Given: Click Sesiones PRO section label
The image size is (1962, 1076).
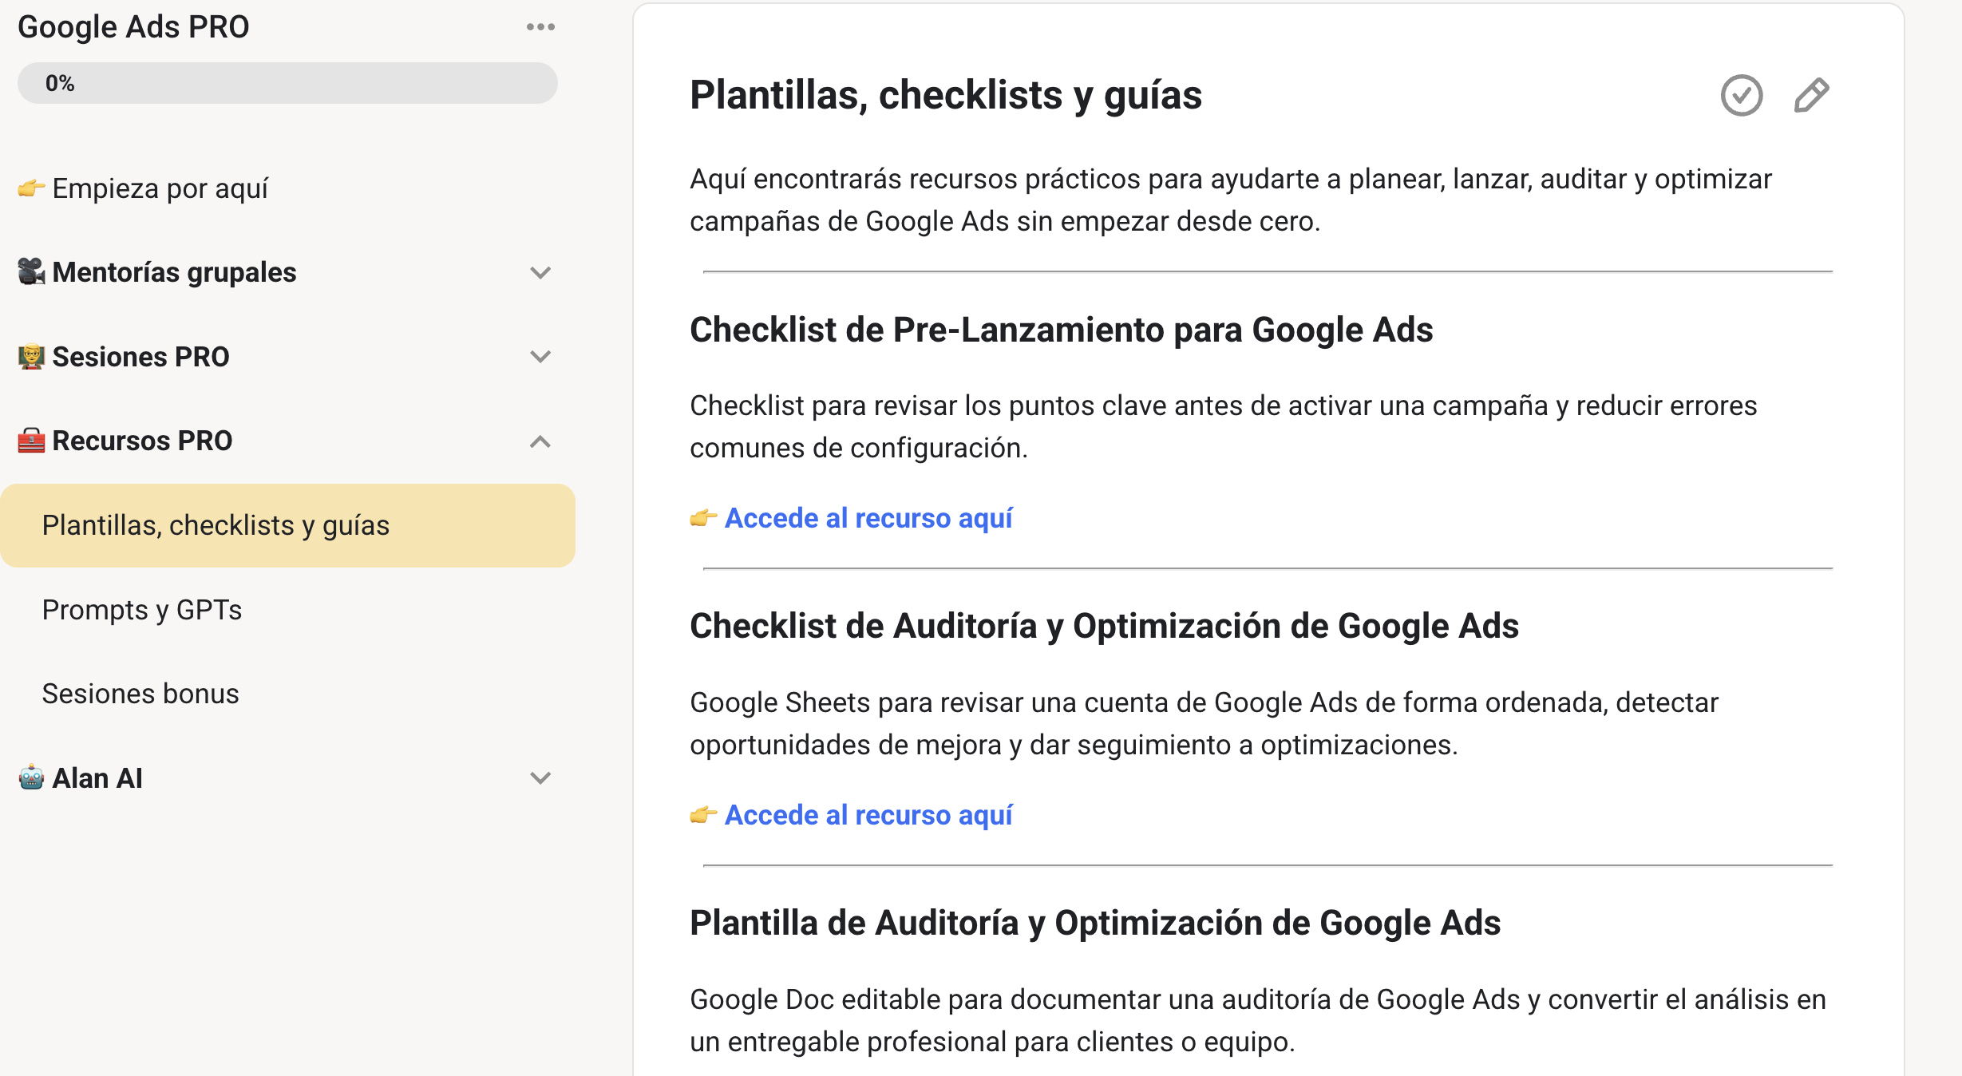Looking at the screenshot, I should 140,357.
